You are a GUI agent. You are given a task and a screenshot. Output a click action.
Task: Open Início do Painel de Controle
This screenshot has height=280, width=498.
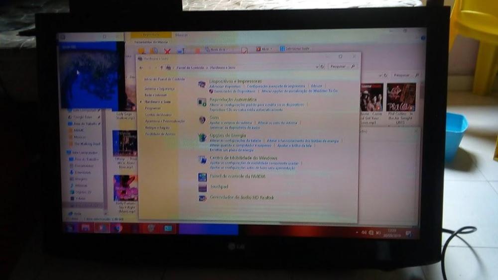164,79
